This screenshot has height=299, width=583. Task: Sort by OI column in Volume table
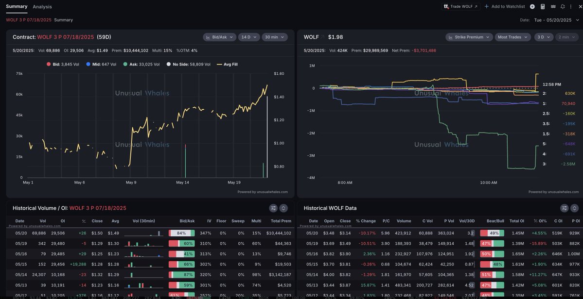tap(62, 221)
